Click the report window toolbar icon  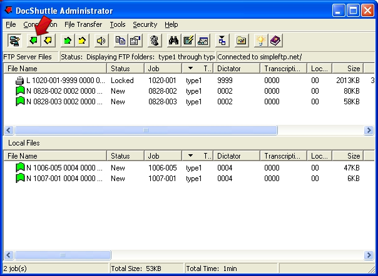click(203, 41)
